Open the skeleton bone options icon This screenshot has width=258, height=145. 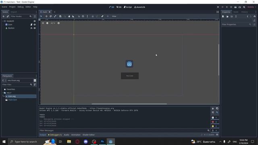coord(102,16)
